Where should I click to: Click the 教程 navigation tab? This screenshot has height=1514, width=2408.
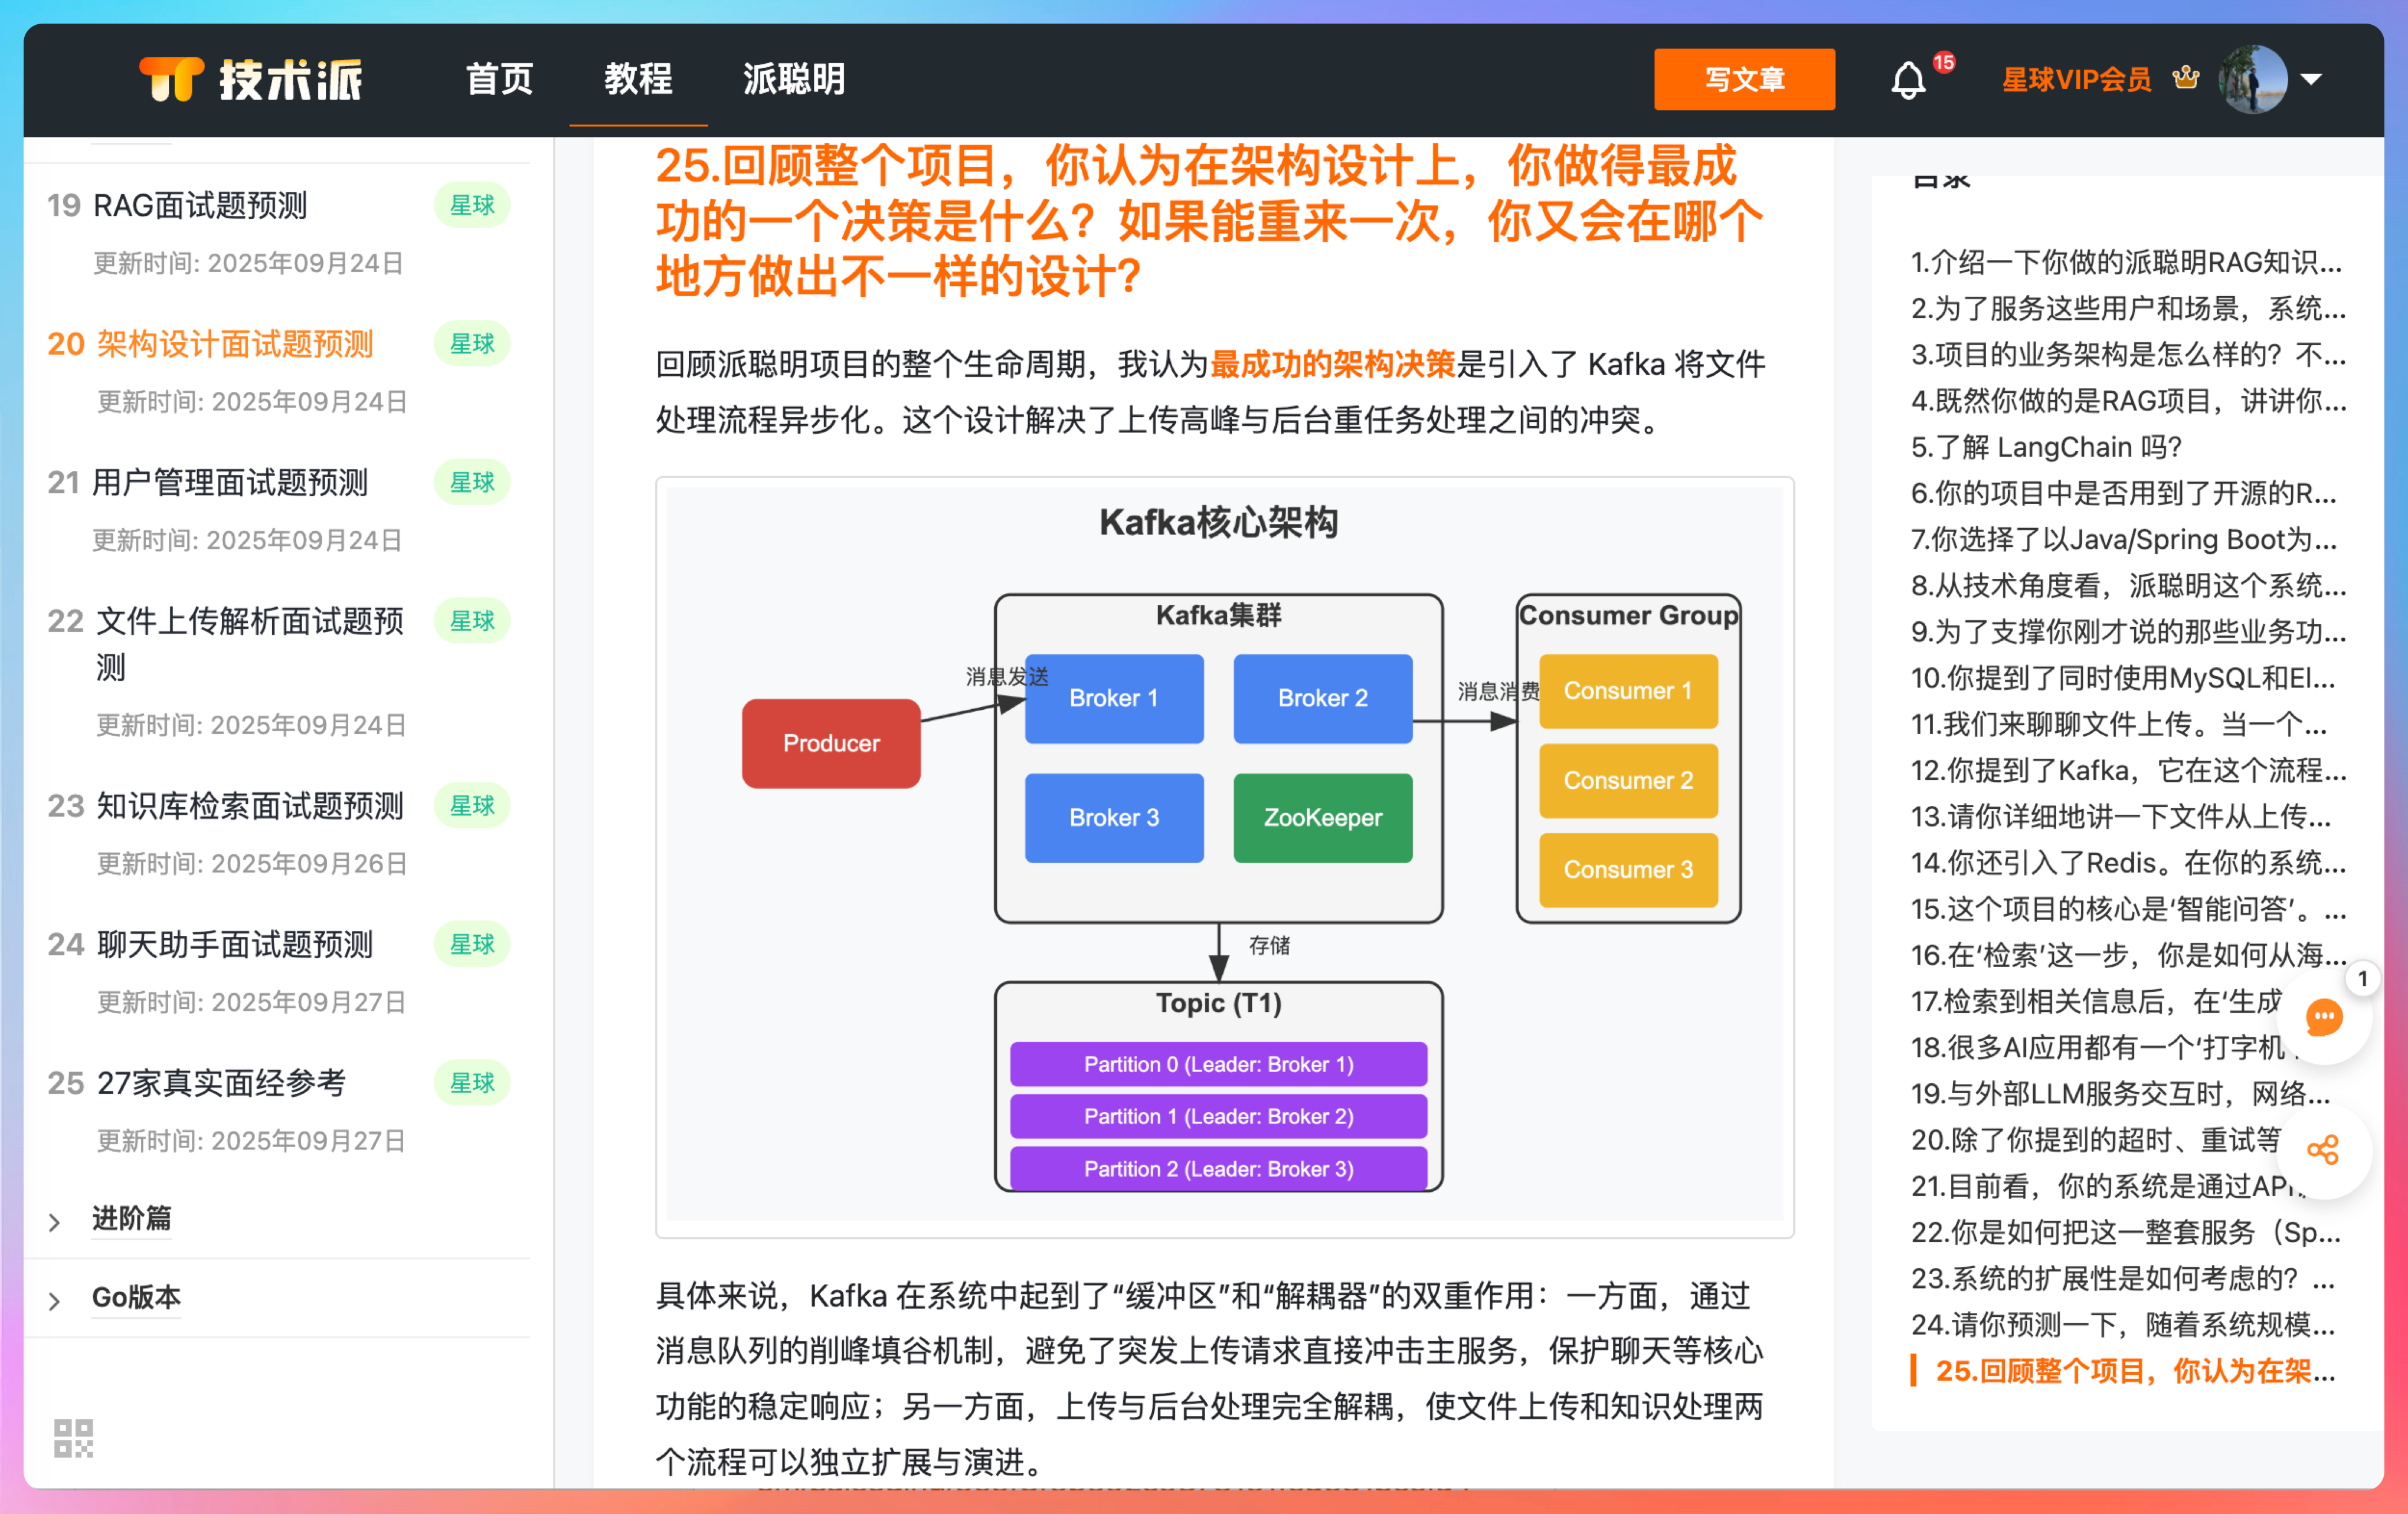pos(638,79)
